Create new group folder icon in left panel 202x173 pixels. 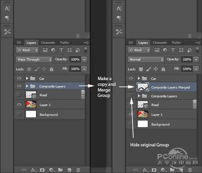(x=60, y=170)
